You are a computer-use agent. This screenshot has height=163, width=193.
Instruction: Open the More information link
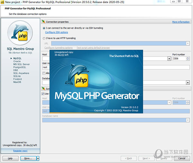click(x=181, y=22)
